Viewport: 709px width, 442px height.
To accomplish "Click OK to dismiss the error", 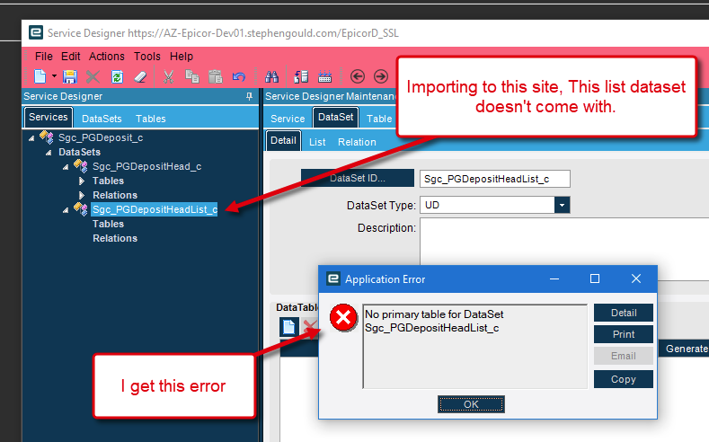I will (471, 404).
